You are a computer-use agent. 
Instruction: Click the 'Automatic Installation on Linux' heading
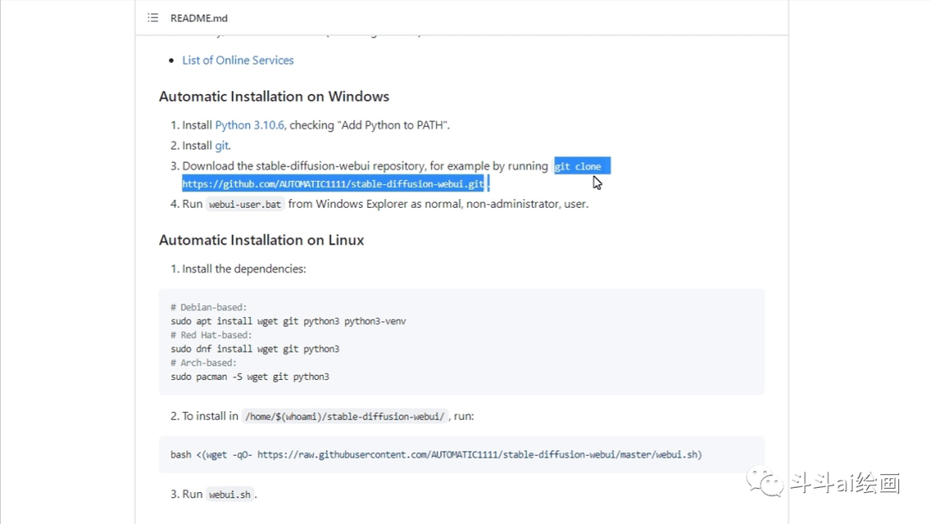pos(261,240)
